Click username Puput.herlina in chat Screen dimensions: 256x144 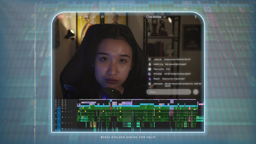tap(158, 69)
